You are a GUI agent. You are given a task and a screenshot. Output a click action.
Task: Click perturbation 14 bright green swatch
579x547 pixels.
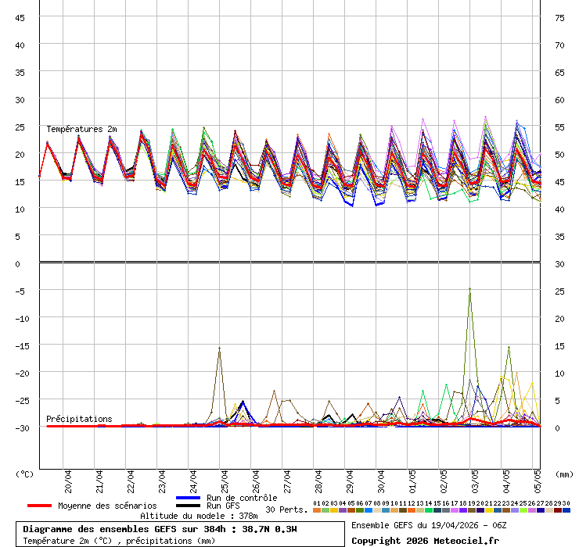click(x=429, y=510)
